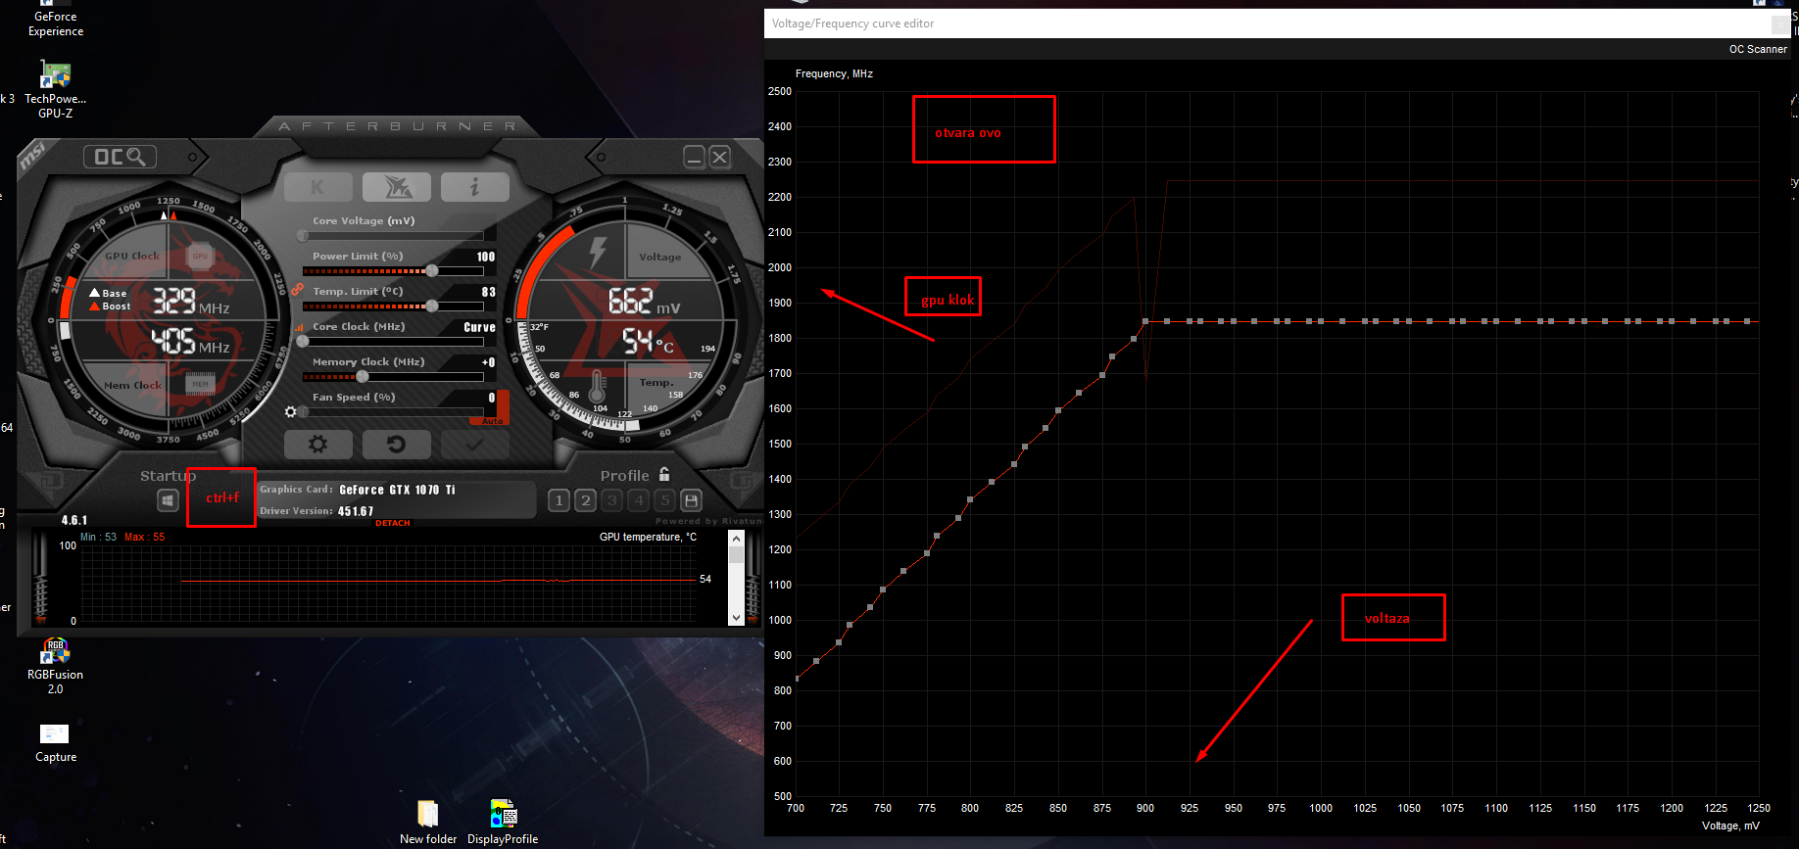The image size is (1799, 849).
Task: Click DETACH to undock the monitor
Action: pyautogui.click(x=393, y=523)
